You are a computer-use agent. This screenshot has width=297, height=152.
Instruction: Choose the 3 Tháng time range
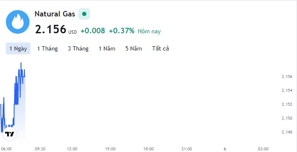pos(78,48)
